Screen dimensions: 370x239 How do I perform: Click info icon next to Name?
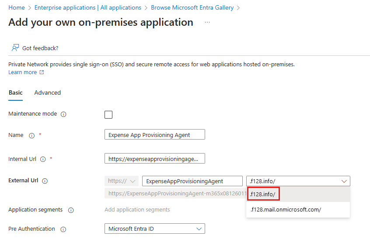(31, 136)
